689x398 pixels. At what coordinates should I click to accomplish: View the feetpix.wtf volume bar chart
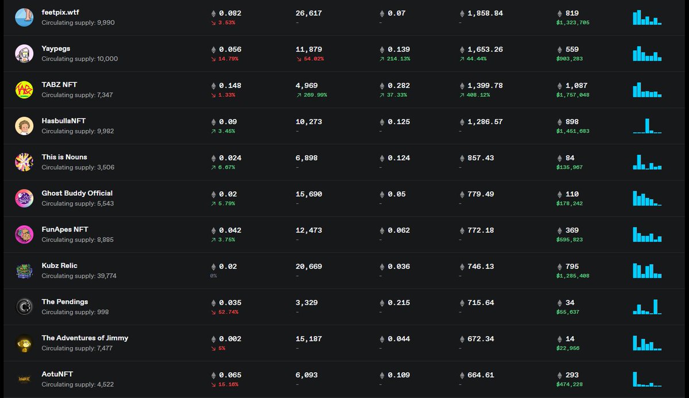[x=647, y=18]
